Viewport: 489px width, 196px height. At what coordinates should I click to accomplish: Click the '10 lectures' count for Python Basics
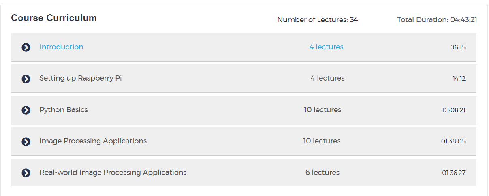322,110
